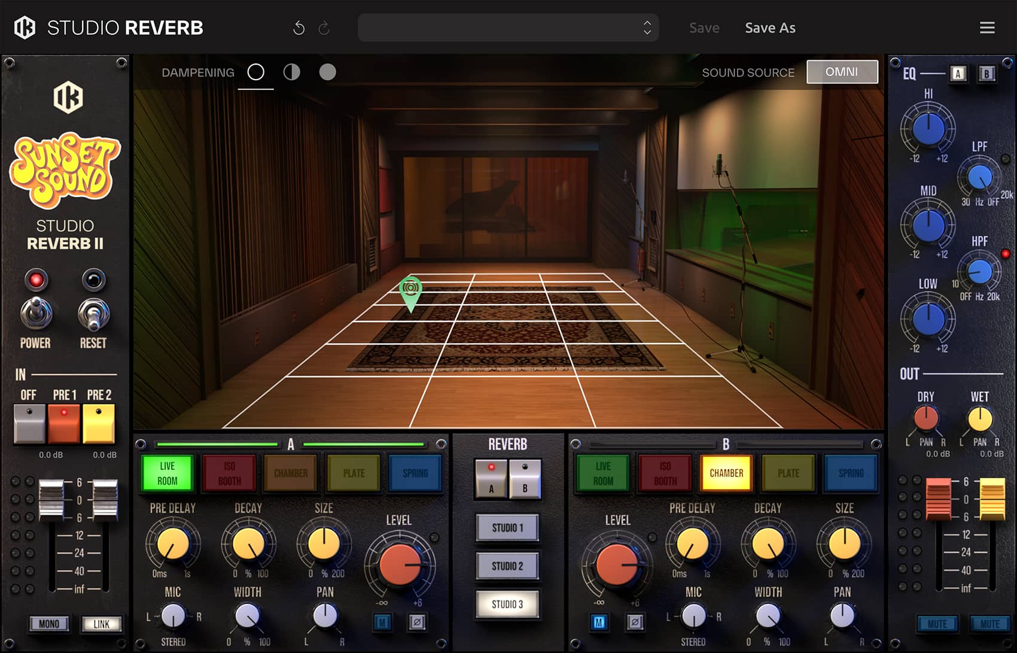
Task: Click the EQ HI gain knob
Action: click(x=928, y=127)
